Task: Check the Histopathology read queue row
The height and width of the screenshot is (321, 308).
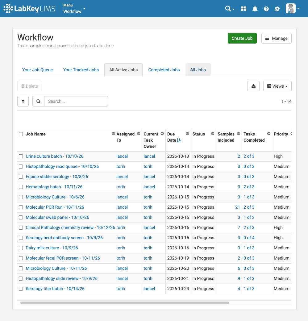Action: tap(21, 167)
